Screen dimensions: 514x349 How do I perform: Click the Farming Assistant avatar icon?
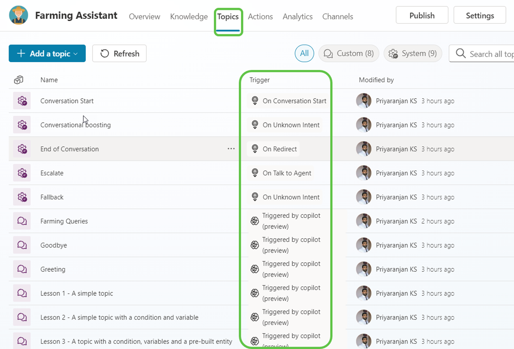click(x=18, y=15)
